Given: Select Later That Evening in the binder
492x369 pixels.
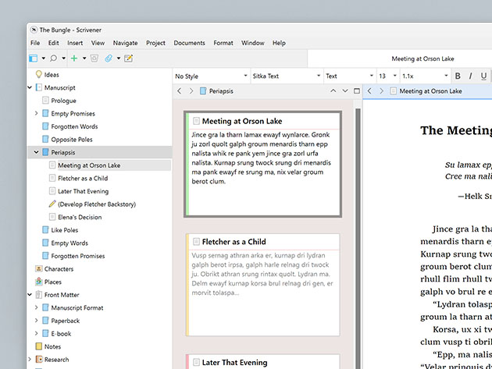Looking at the screenshot, I should coord(83,191).
